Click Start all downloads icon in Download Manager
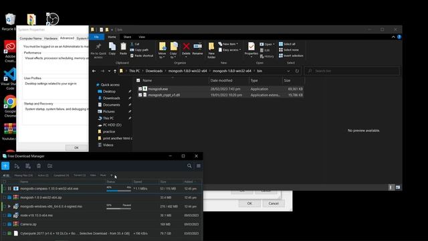Viewport: 428px width, 241px height. [17, 166]
